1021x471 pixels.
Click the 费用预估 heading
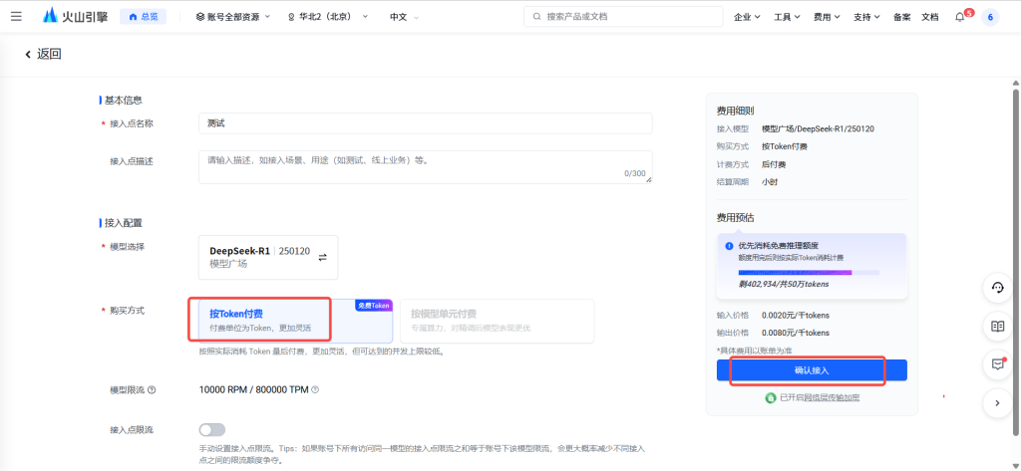[x=735, y=218]
